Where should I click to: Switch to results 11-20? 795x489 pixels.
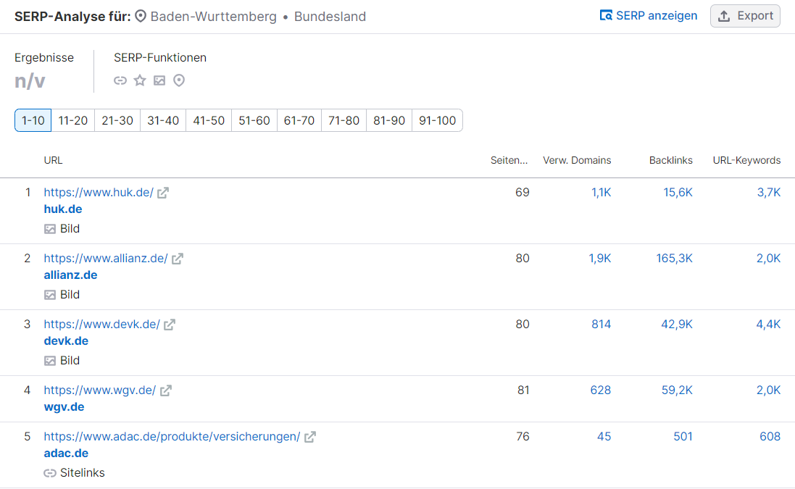coord(72,120)
